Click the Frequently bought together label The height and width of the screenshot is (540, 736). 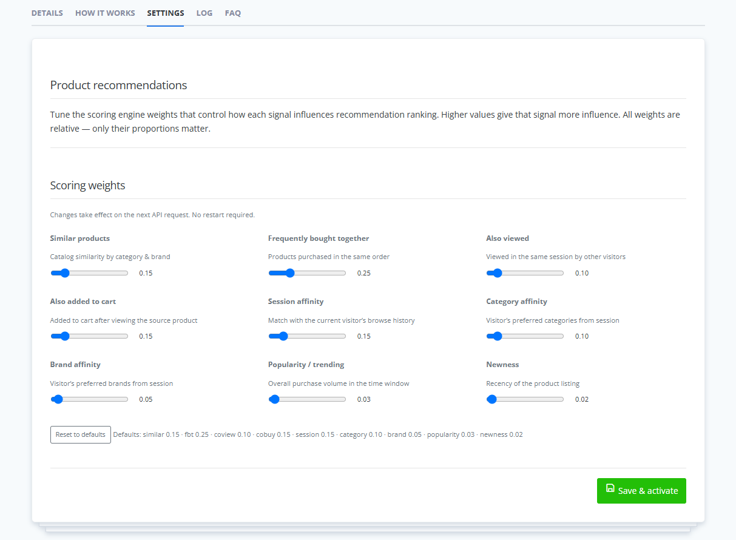(x=319, y=238)
